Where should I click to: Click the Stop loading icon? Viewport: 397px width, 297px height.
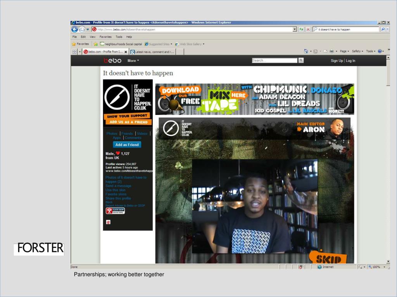(x=308, y=29)
